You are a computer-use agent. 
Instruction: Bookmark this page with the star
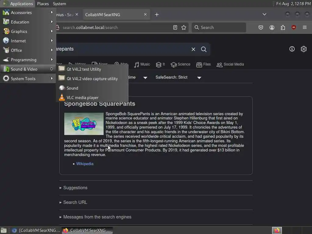click(x=184, y=27)
